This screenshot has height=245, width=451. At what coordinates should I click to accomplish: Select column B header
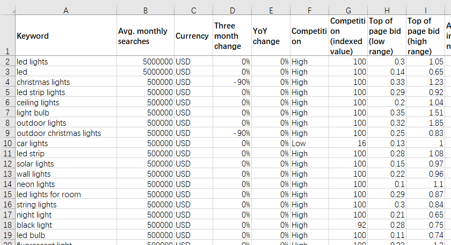click(x=145, y=10)
